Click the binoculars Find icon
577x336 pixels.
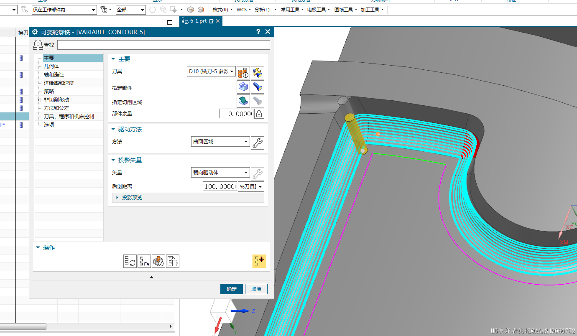click(x=38, y=45)
